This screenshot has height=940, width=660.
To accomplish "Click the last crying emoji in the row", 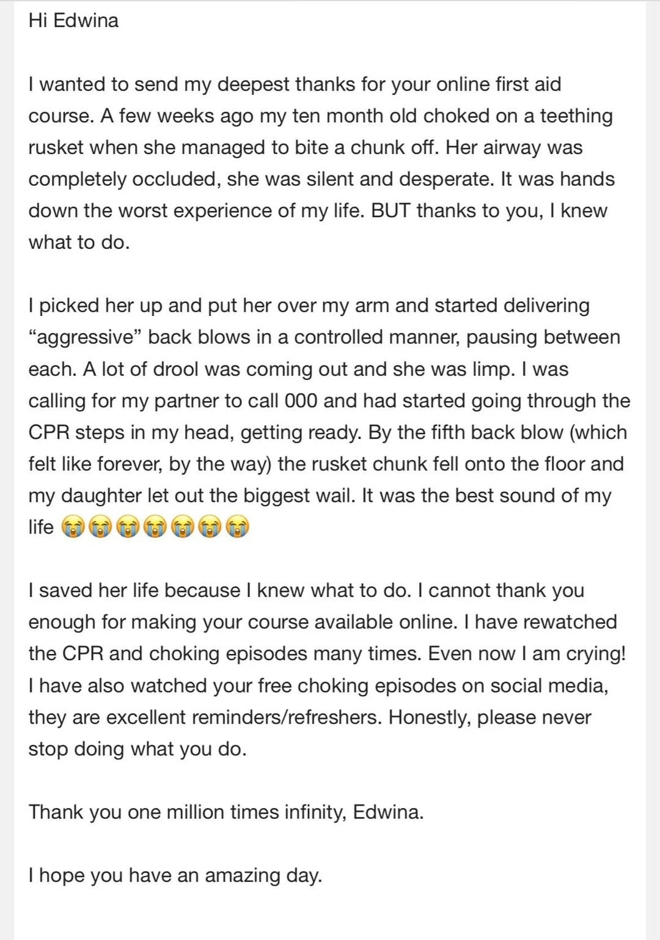I will coord(237,527).
